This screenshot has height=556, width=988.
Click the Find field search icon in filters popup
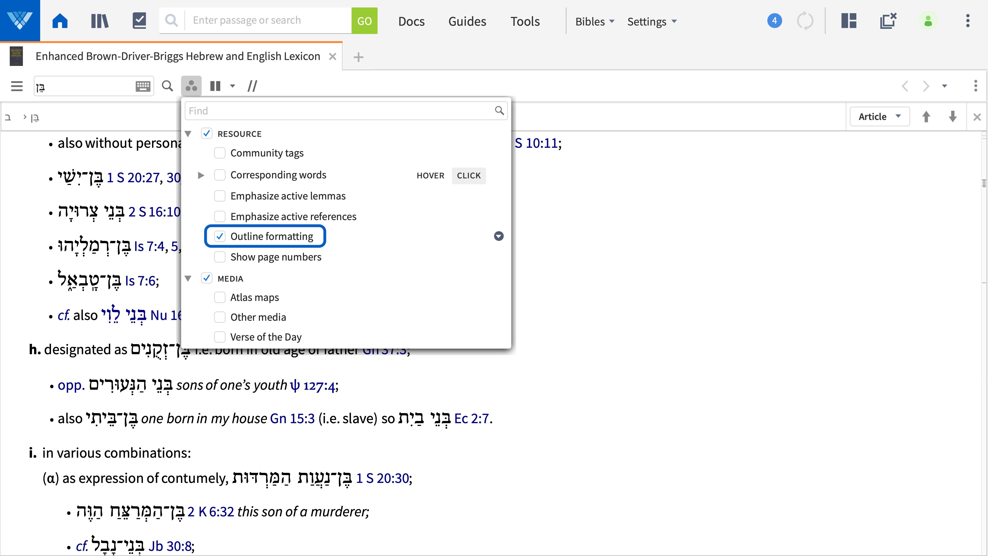499,111
